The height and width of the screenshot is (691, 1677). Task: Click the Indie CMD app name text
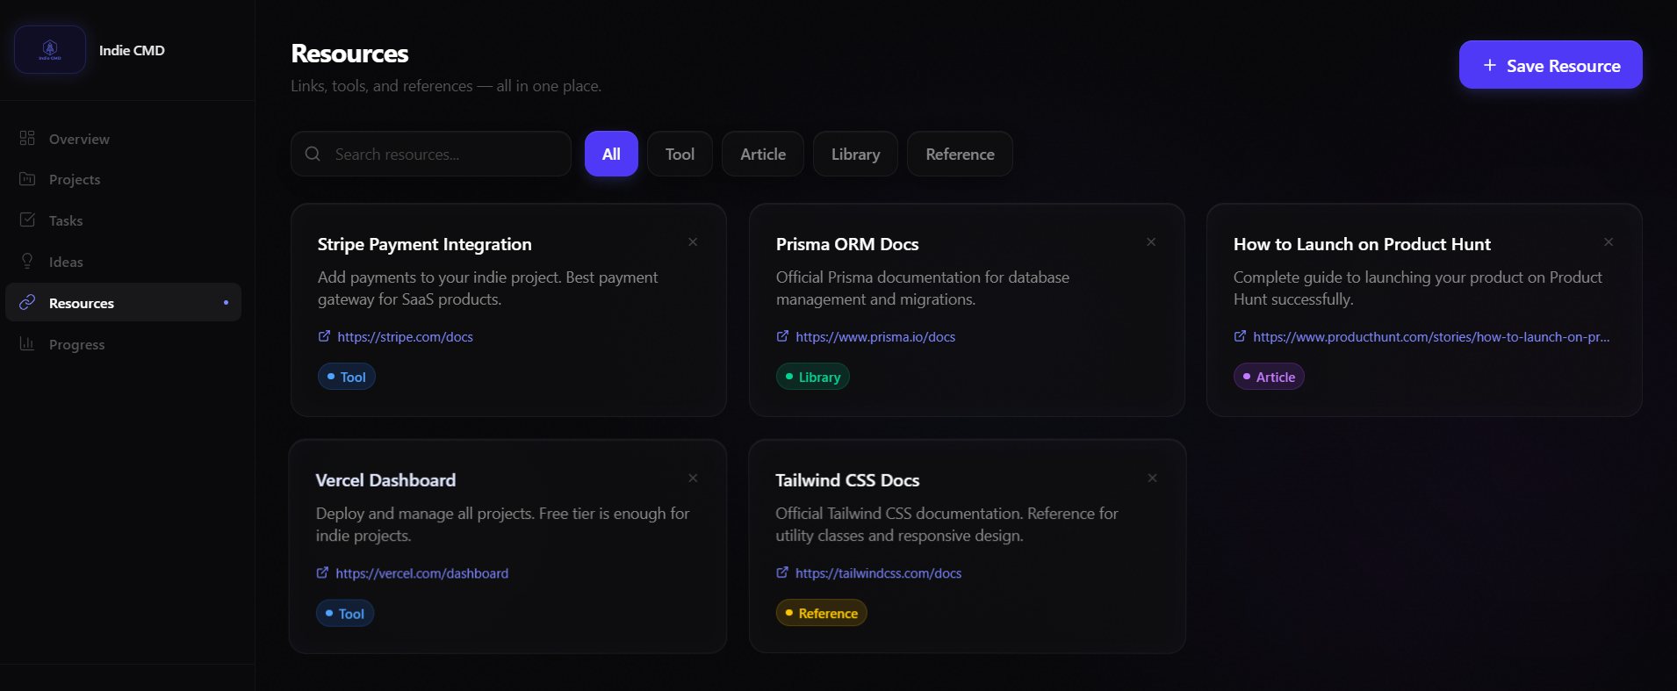[132, 51]
